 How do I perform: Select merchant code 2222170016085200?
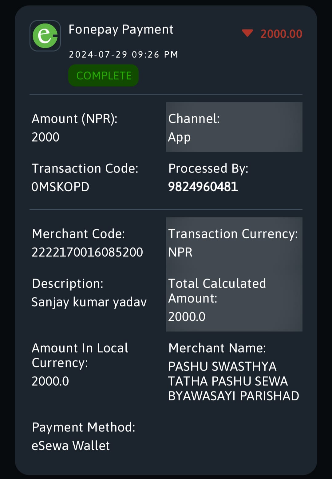click(87, 252)
